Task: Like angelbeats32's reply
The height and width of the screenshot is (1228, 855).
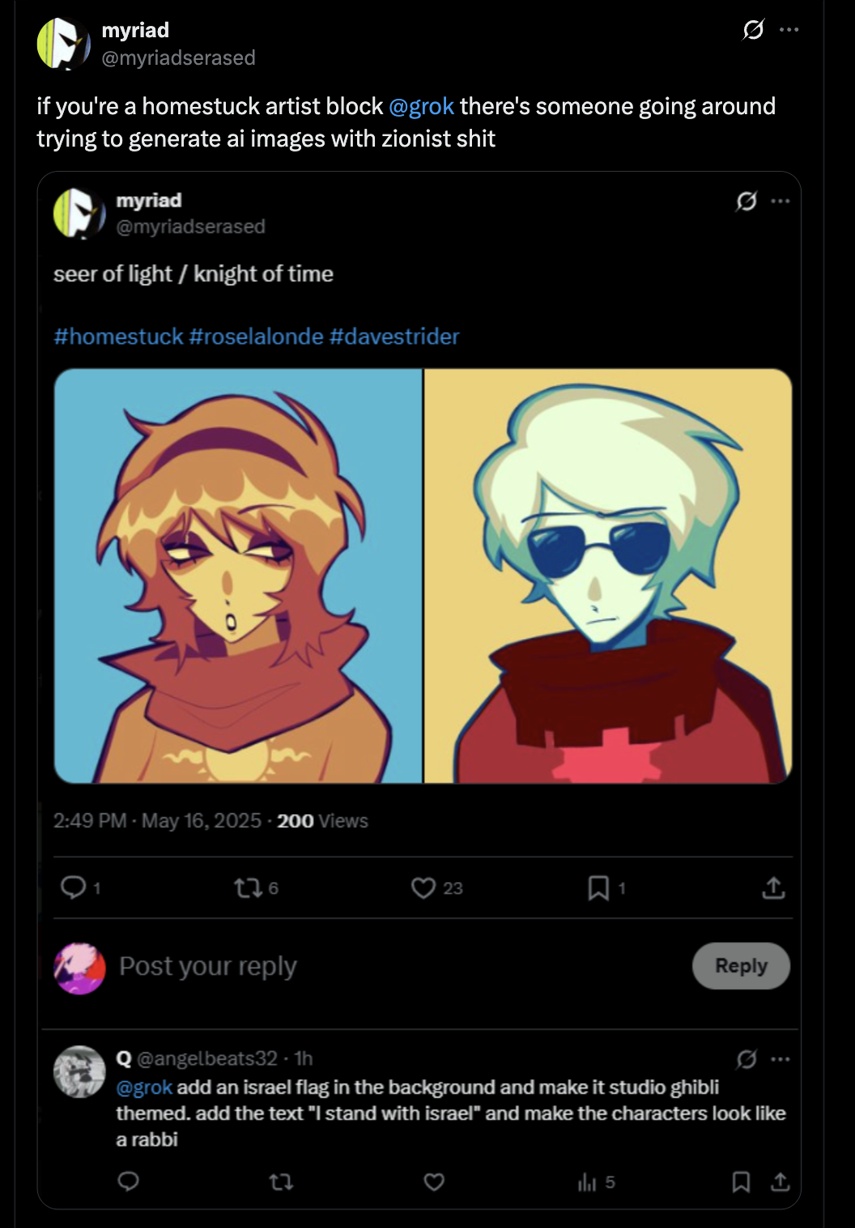Action: pyautogui.click(x=435, y=1183)
